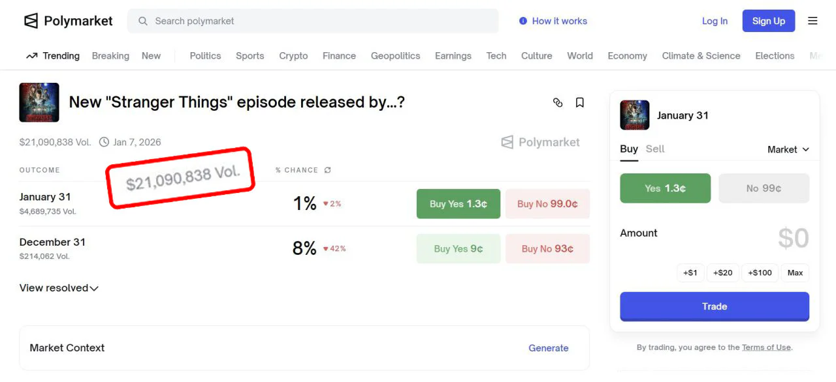The height and width of the screenshot is (382, 836).
Task: Copy market link with chain icon
Action: pos(557,102)
